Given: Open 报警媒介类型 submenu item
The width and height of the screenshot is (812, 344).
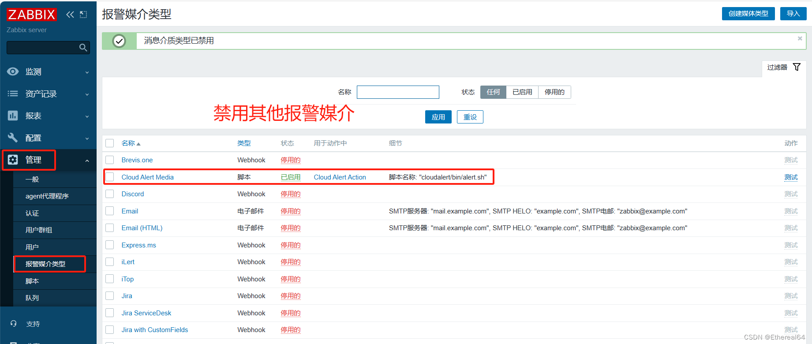Looking at the screenshot, I should (x=55, y=264).
